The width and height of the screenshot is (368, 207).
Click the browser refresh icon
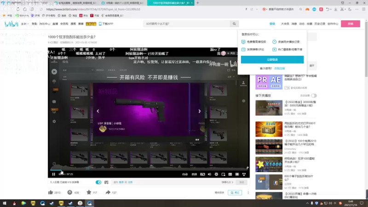click(x=18, y=9)
